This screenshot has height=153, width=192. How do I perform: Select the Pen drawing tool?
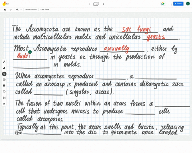pyautogui.click(x=4, y=62)
